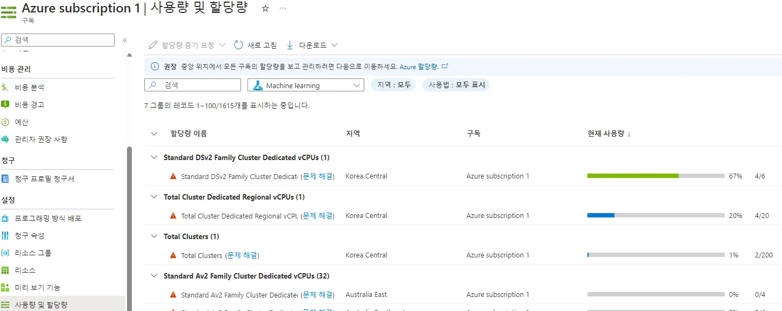Click the sidebar 검색 search field
This screenshot has height=311, width=782.
pyautogui.click(x=58, y=40)
